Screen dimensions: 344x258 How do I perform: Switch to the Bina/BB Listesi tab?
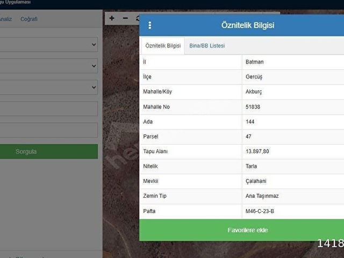click(207, 46)
